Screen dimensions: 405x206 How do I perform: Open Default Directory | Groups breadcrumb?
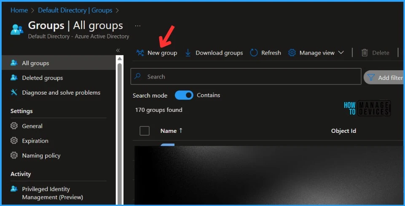pos(75,10)
